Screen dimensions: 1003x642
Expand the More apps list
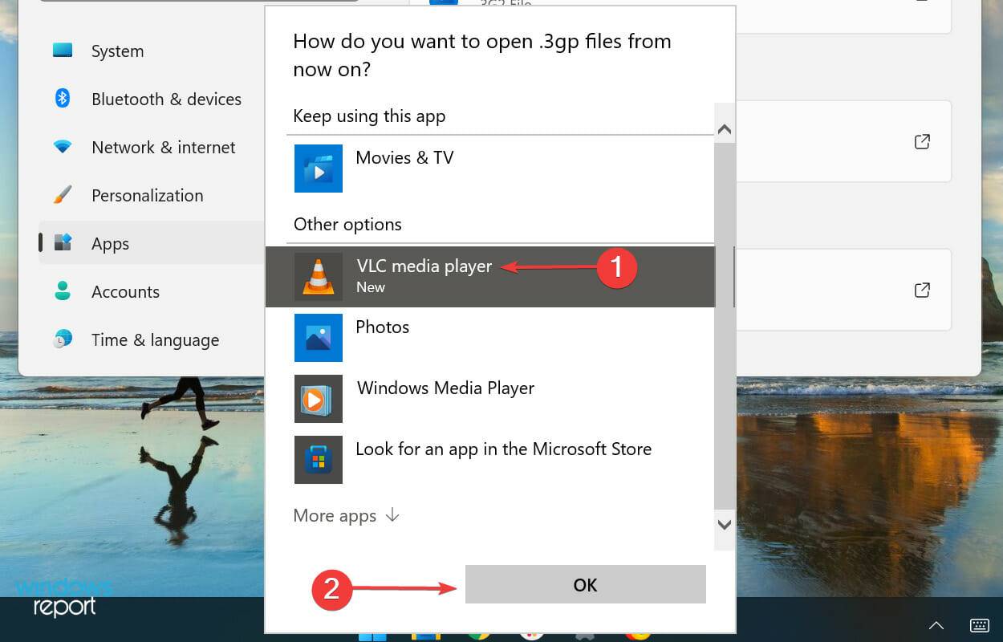345,515
